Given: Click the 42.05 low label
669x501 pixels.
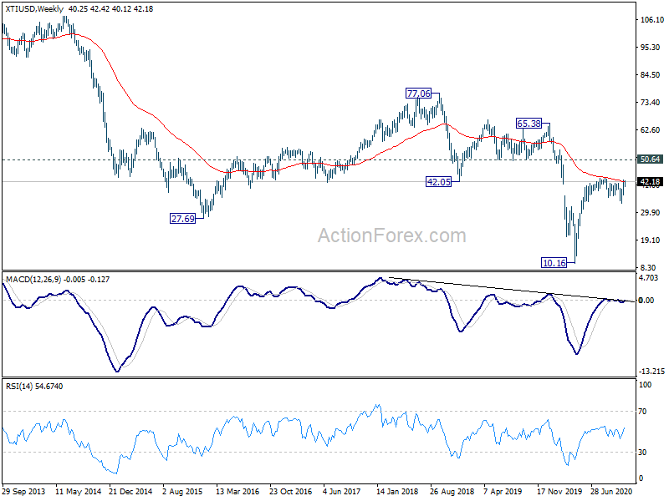Looking at the screenshot, I should (438, 182).
